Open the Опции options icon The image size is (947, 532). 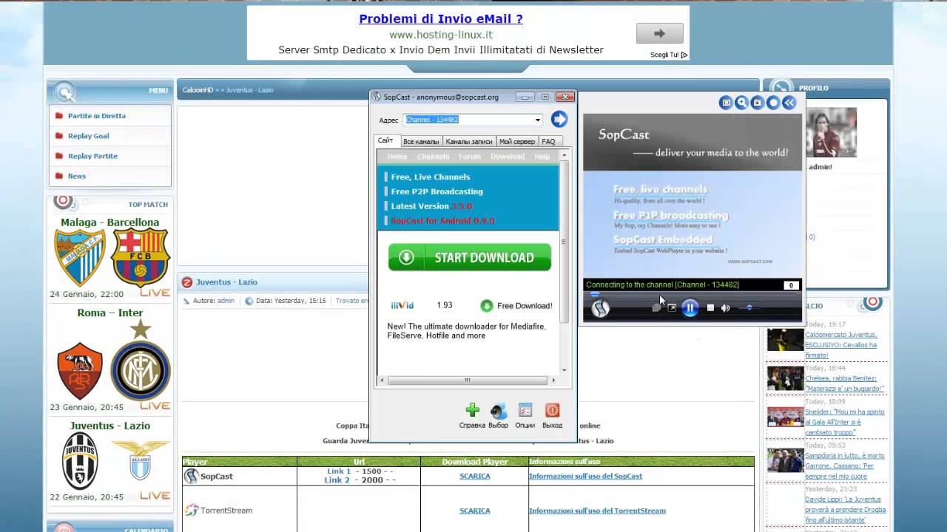coord(525,410)
